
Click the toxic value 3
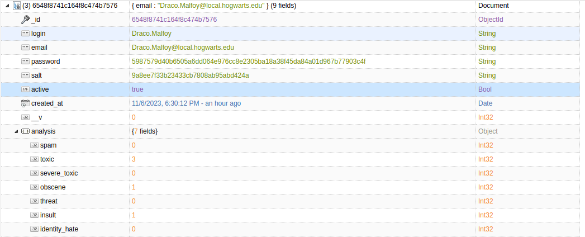134,159
